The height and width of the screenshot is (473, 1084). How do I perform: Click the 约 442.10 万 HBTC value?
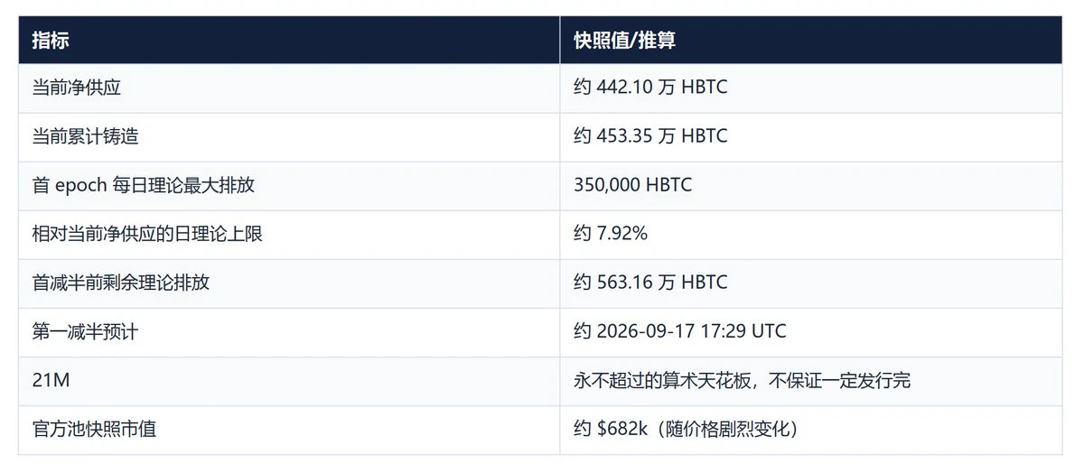pos(650,88)
